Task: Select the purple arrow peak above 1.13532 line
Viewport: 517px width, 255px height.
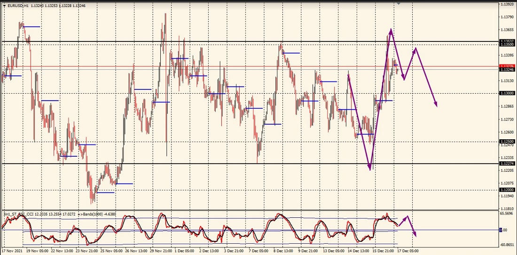Action: point(391,31)
